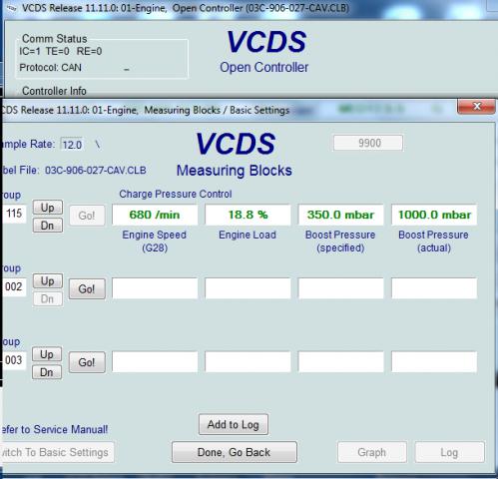
Task: Click the Charge Pressure Control label
Action: (176, 194)
